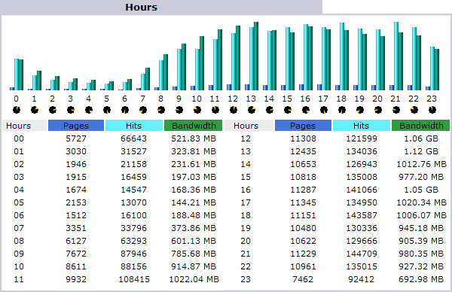This screenshot has width=452, height=292.
Task: Select the pages value 7462
Action: click(x=303, y=279)
